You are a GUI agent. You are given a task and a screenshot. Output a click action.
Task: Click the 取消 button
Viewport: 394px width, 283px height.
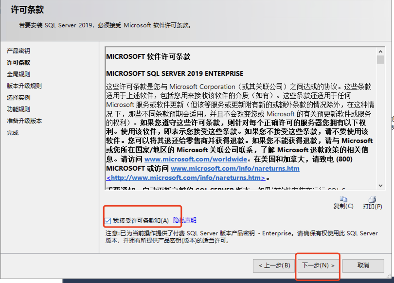363,265
